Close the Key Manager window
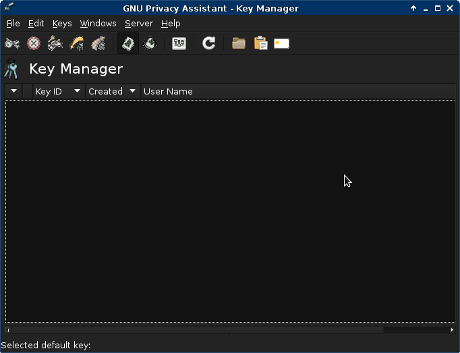Image resolution: width=460 pixels, height=353 pixels. pos(450,8)
